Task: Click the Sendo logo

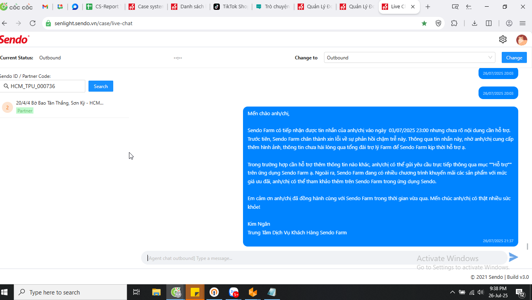Action: click(x=14, y=39)
